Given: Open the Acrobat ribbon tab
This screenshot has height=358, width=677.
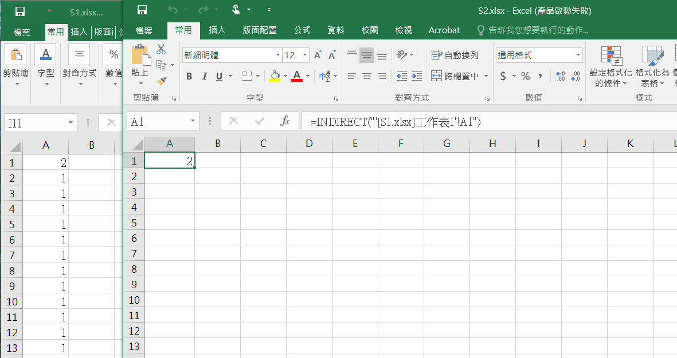Looking at the screenshot, I should (x=444, y=30).
